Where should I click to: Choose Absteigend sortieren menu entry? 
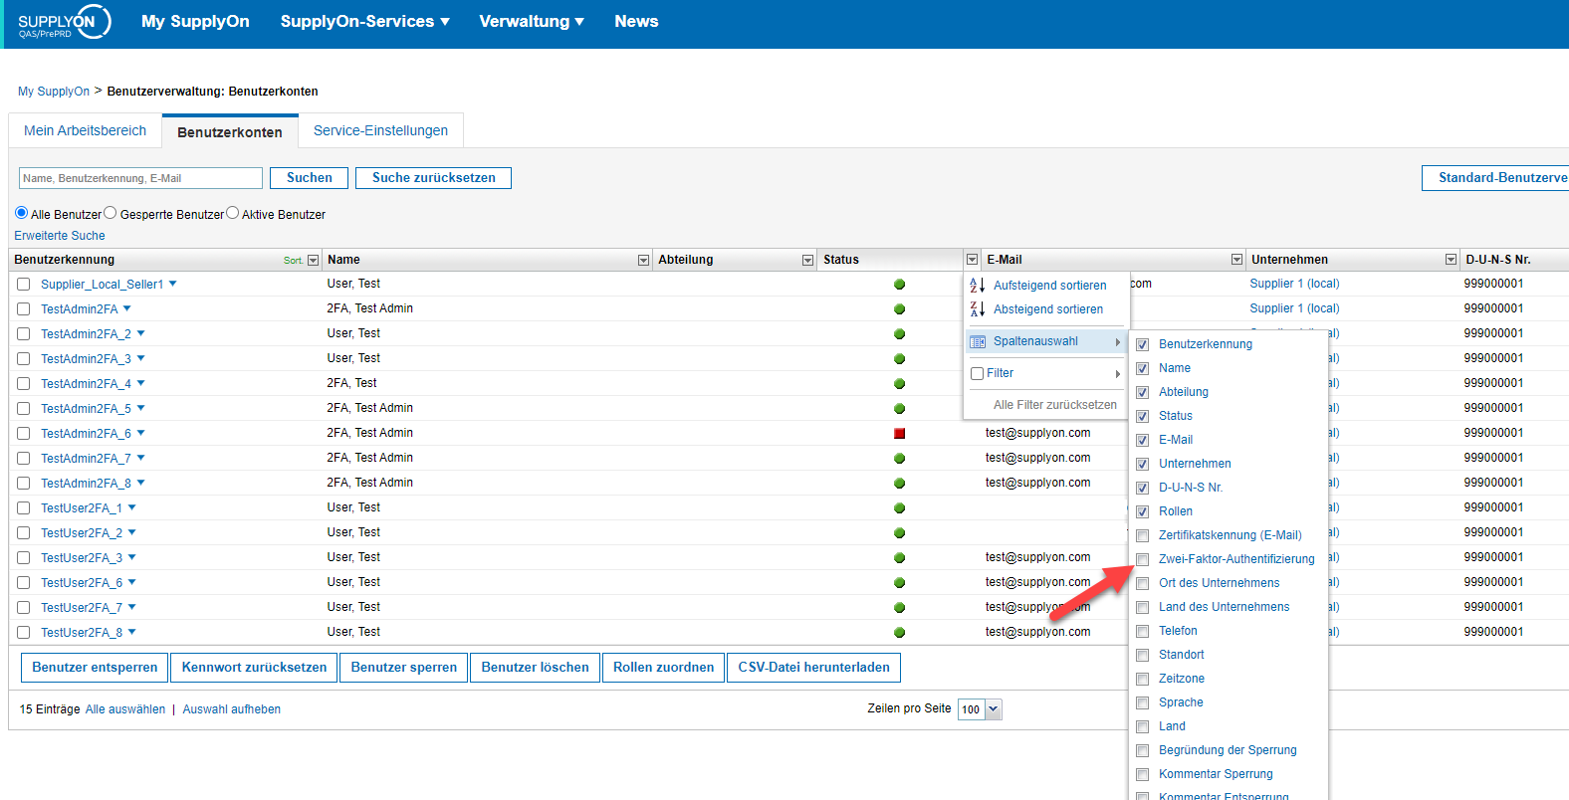tap(1047, 309)
